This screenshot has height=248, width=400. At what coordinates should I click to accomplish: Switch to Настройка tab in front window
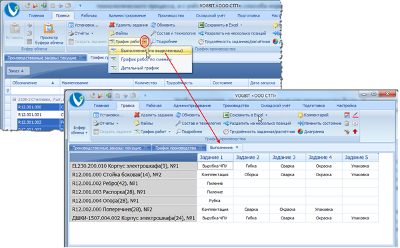pyautogui.click(x=346, y=106)
